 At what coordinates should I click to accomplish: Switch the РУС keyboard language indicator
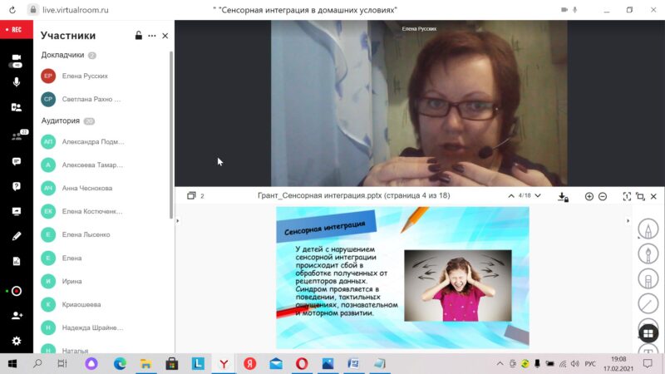[x=590, y=364]
